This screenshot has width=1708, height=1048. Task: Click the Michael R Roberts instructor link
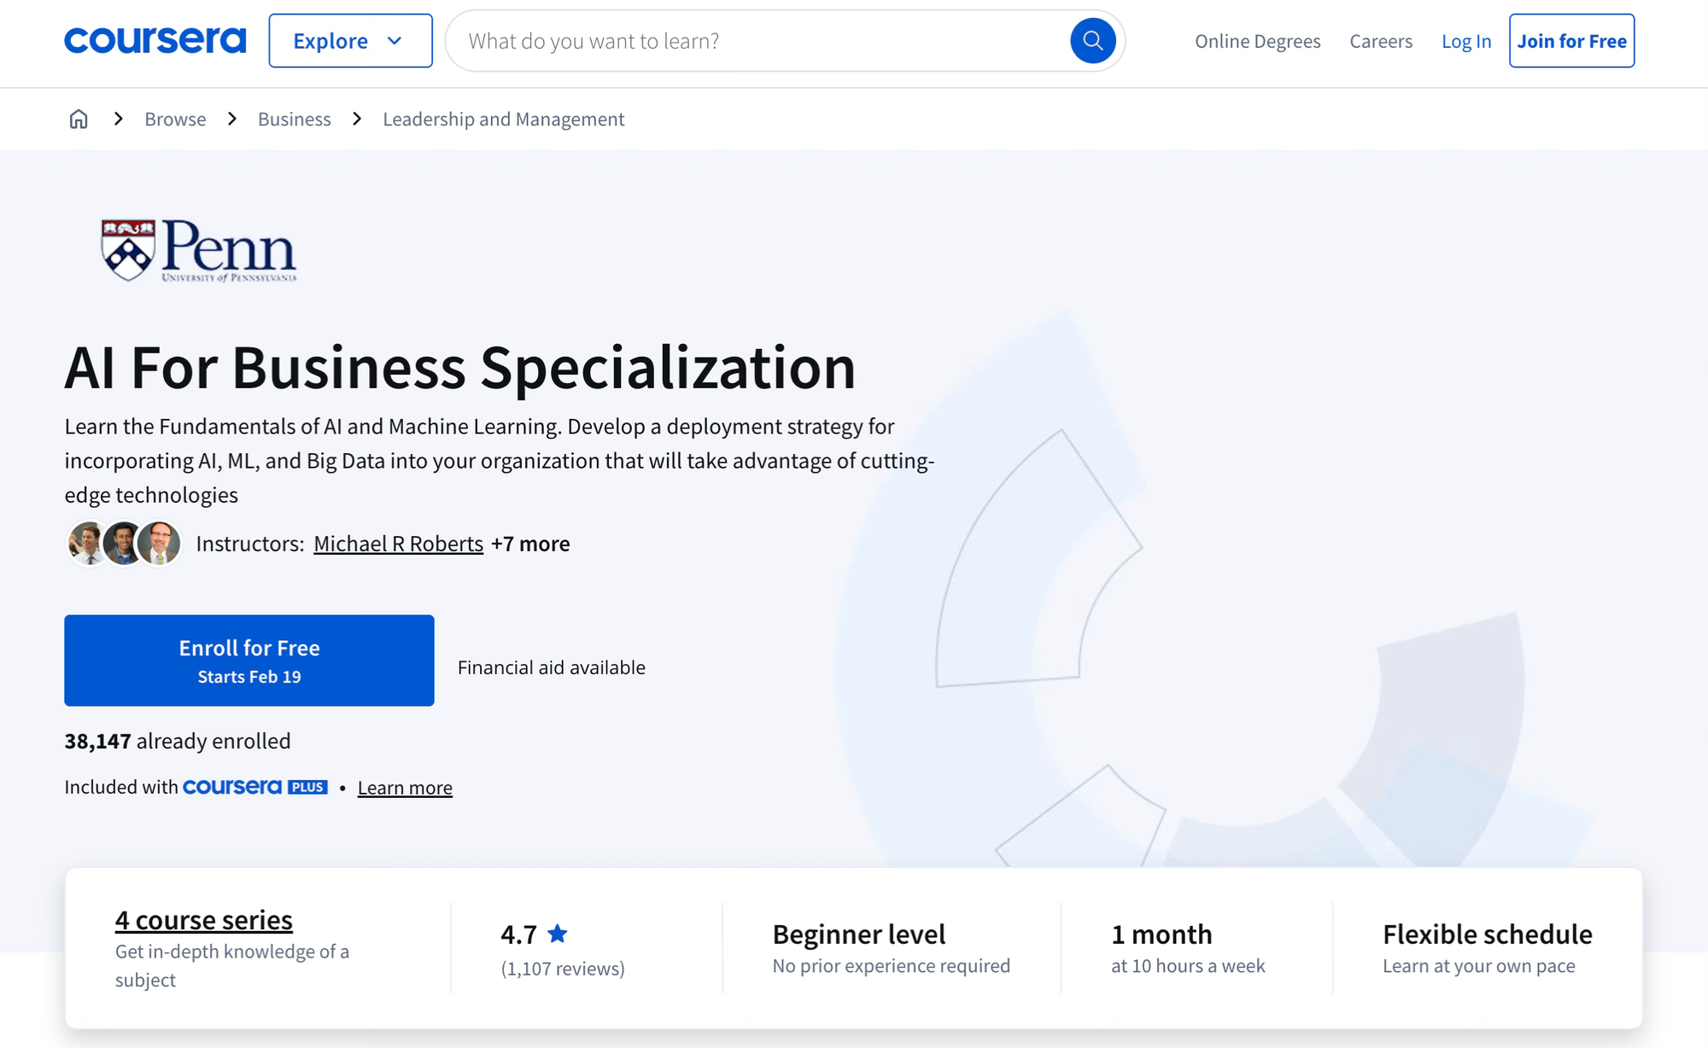click(x=398, y=544)
